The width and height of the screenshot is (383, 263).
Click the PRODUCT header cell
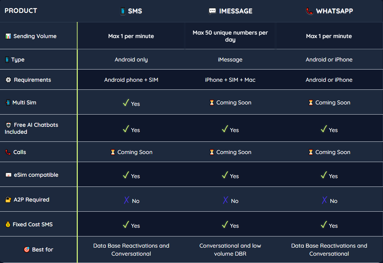[x=21, y=11]
